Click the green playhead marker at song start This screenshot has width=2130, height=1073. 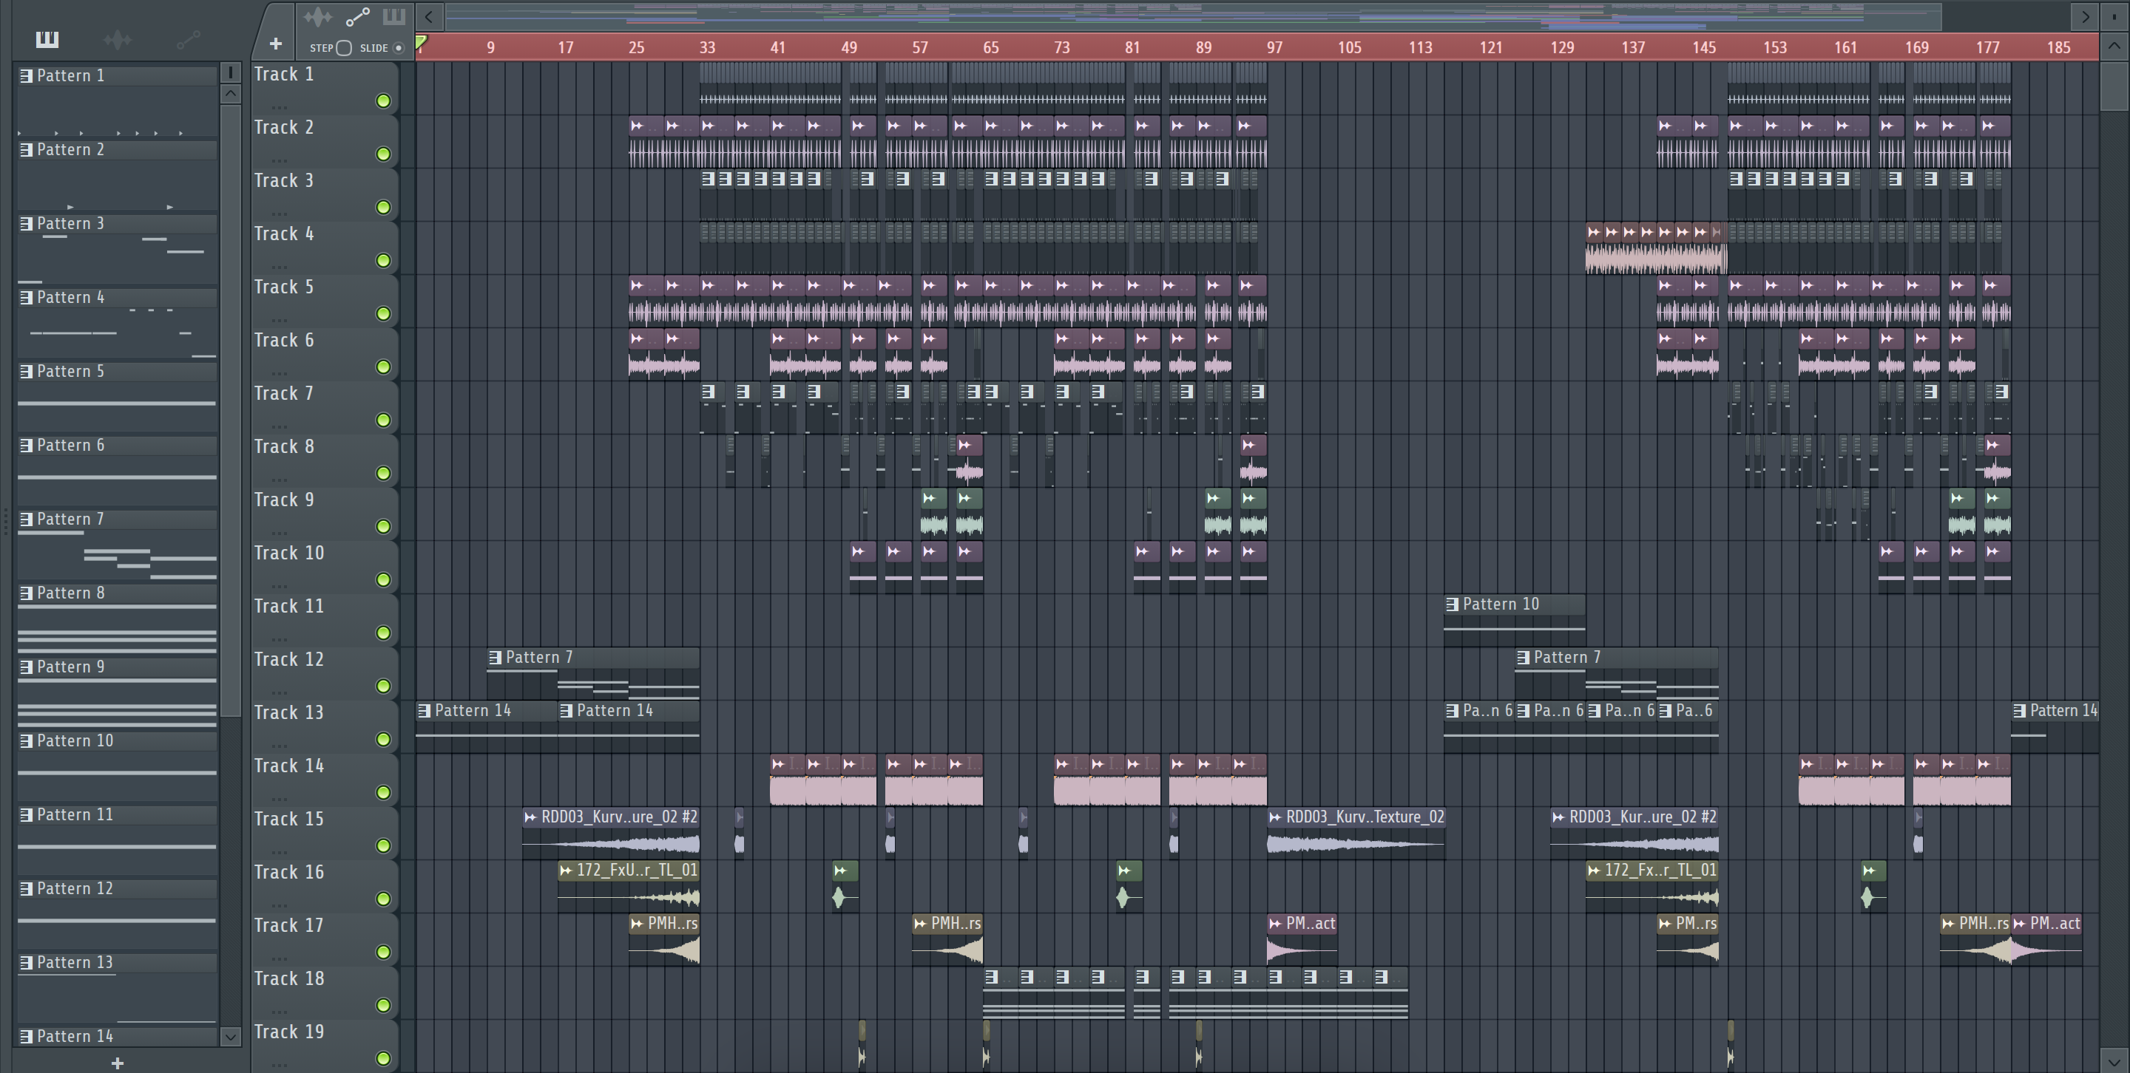[x=421, y=41]
